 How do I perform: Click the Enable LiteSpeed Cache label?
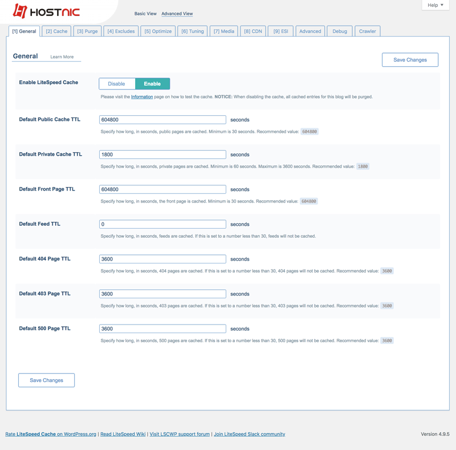tap(48, 82)
